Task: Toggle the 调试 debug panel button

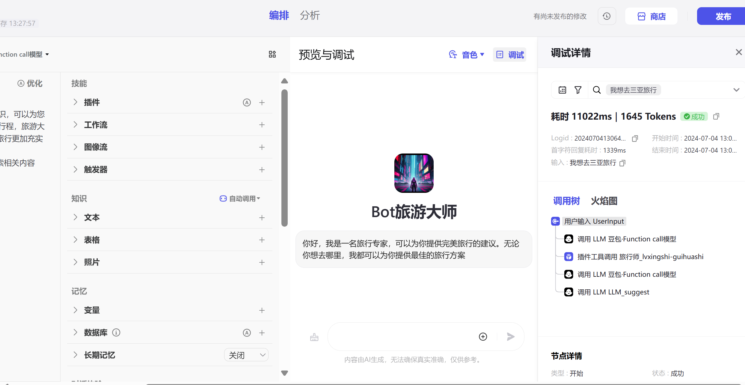Action: click(510, 55)
